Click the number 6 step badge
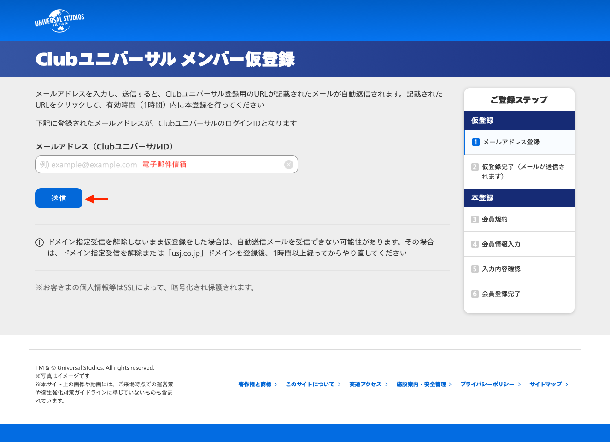 tap(475, 294)
